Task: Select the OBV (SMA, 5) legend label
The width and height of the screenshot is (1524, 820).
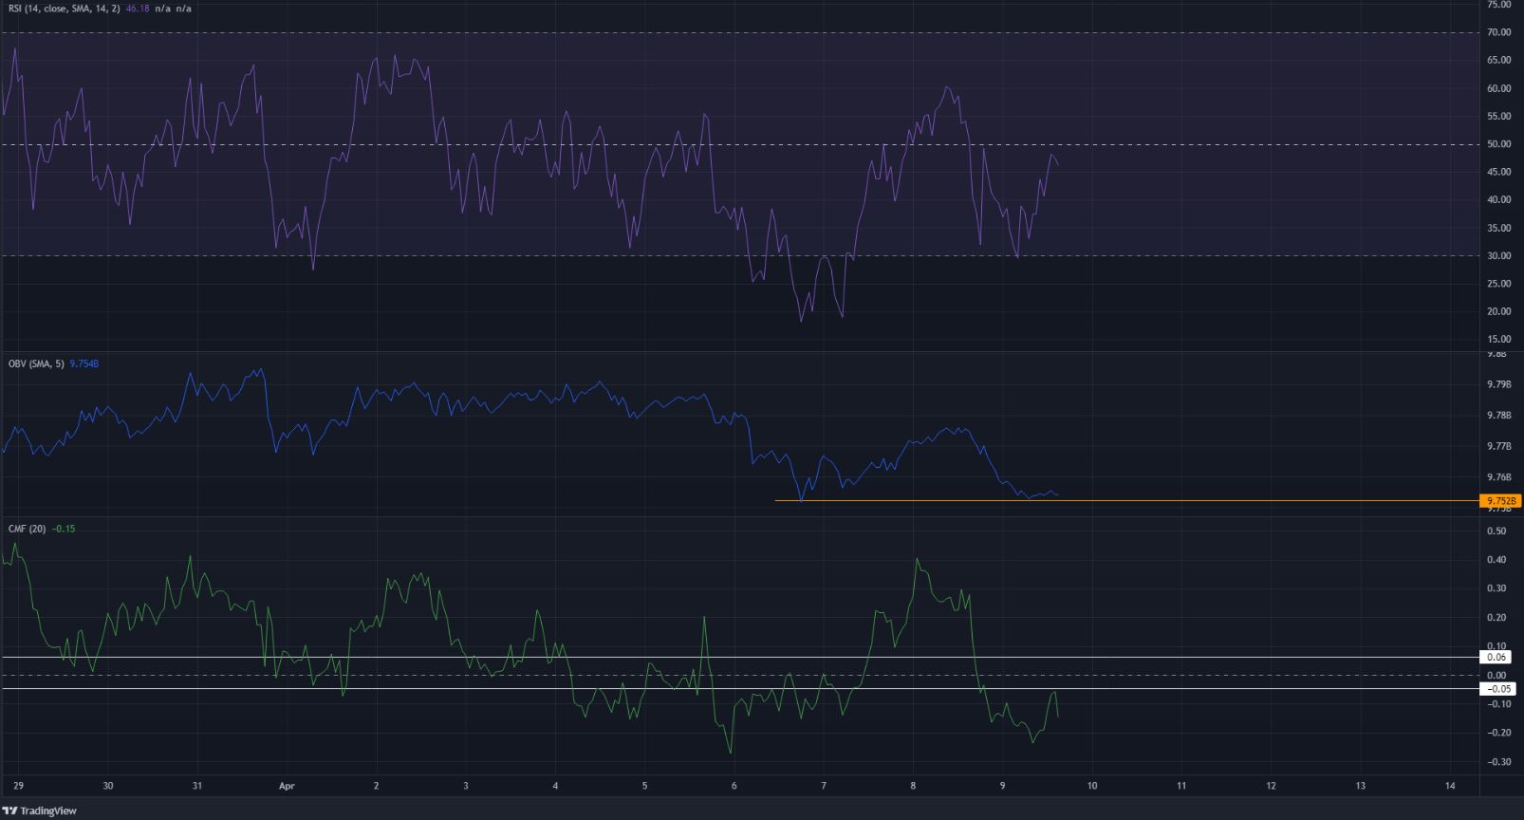Action: [36, 363]
